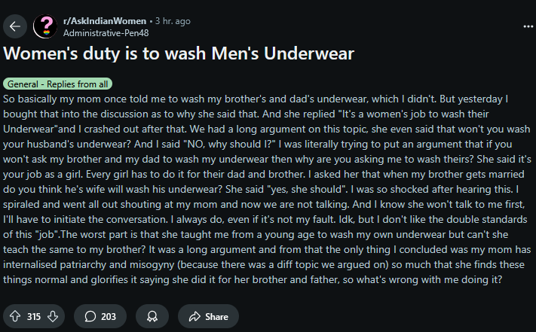
Task: Give an award using the award icon
Action: point(152,316)
